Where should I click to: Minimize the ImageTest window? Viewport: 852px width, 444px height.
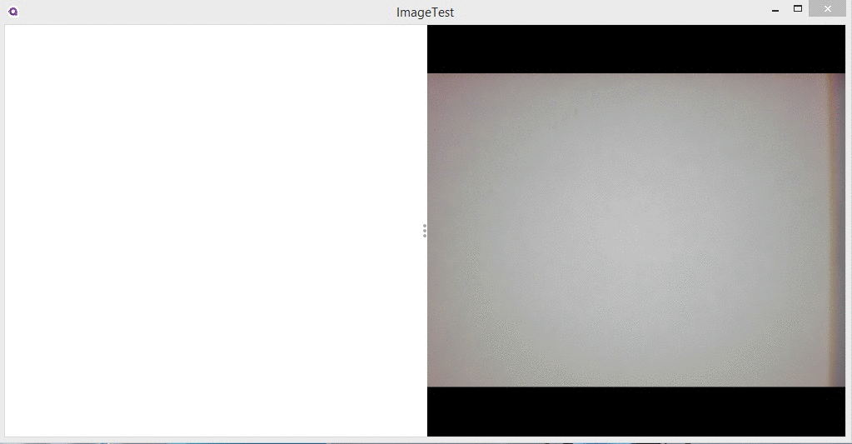click(775, 10)
